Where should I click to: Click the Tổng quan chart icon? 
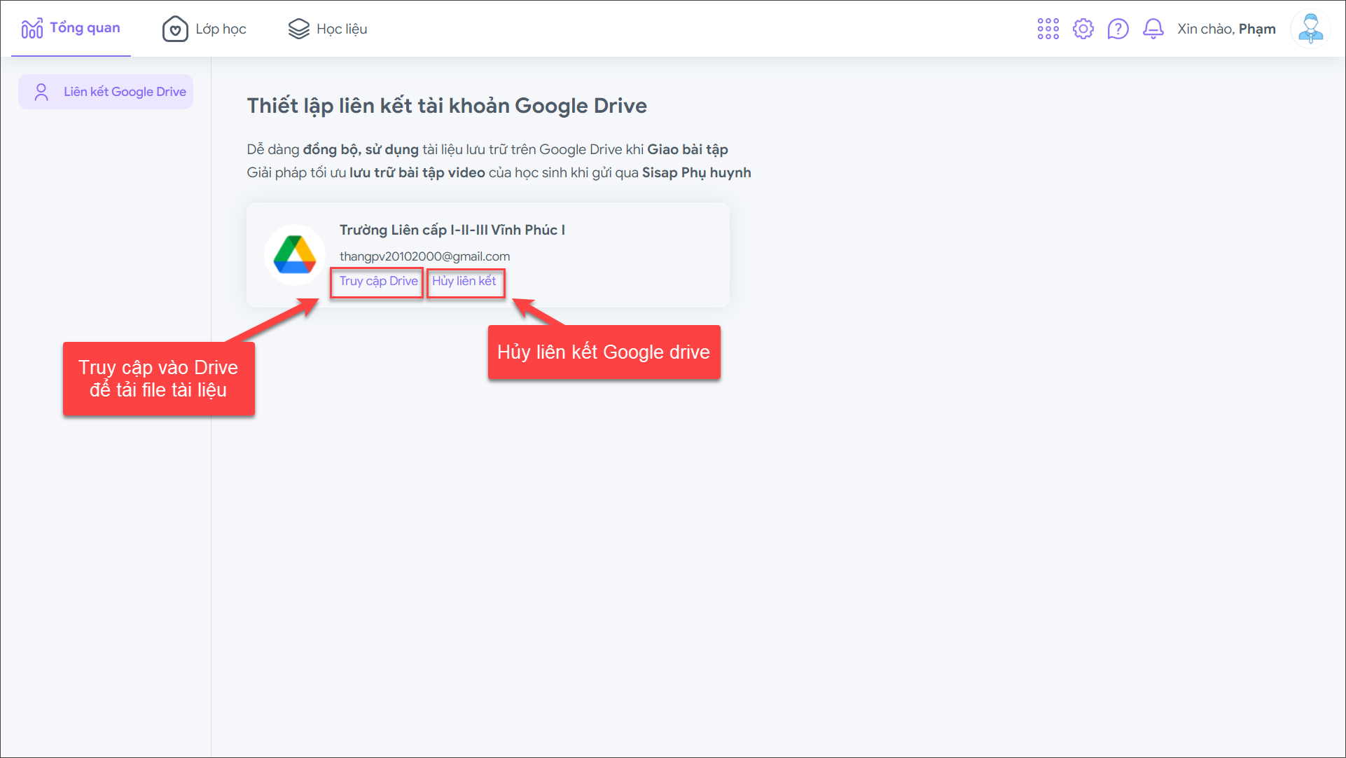32,29
